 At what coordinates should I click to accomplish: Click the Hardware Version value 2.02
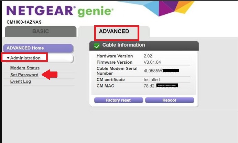coord(148,56)
